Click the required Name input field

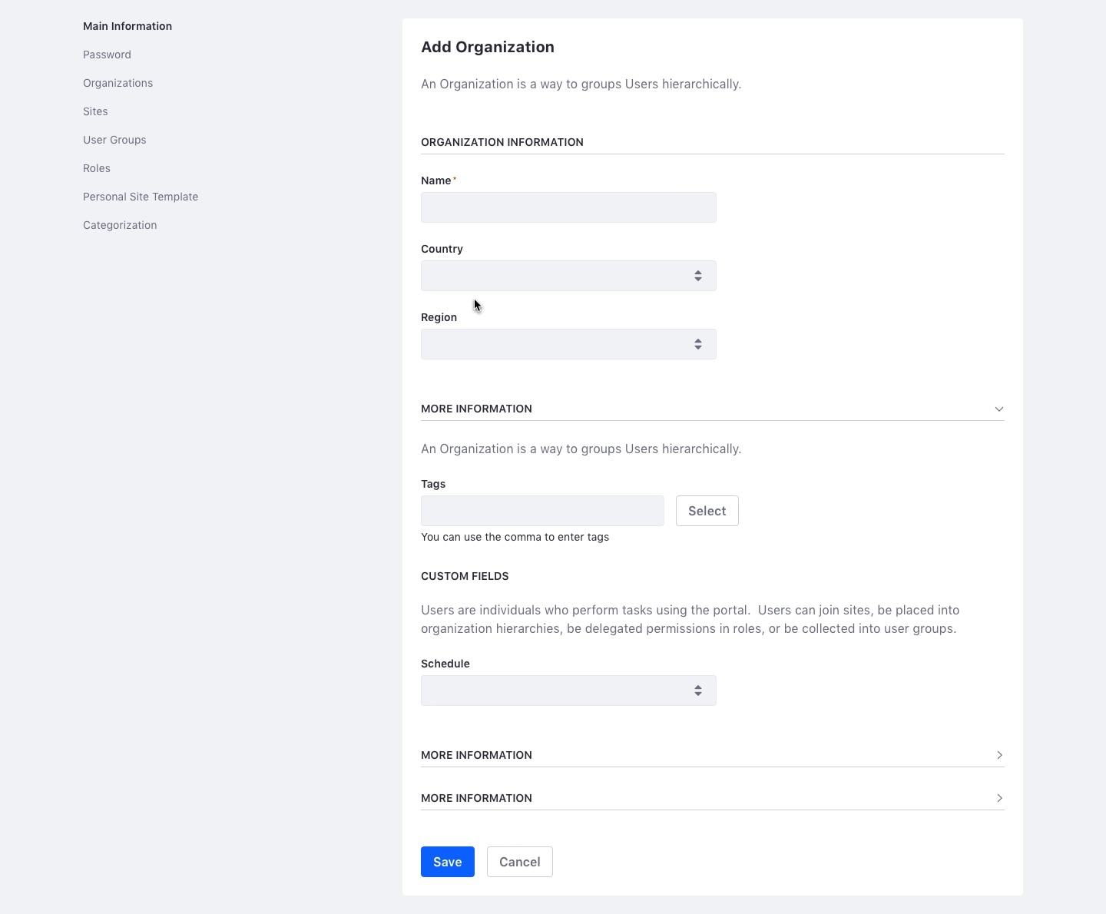[x=568, y=207]
